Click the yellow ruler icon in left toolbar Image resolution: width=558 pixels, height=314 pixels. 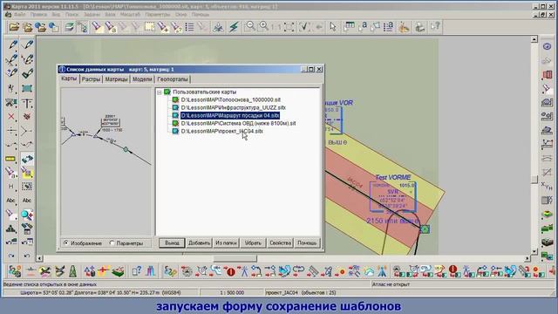(11, 159)
